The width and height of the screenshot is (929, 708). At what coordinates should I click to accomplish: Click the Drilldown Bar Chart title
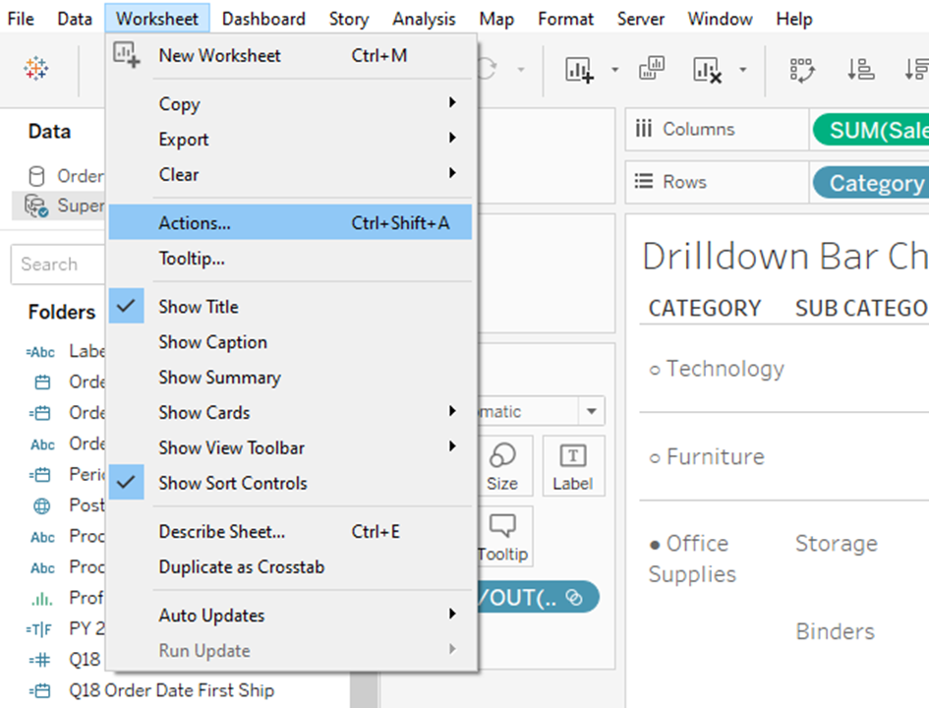click(785, 256)
